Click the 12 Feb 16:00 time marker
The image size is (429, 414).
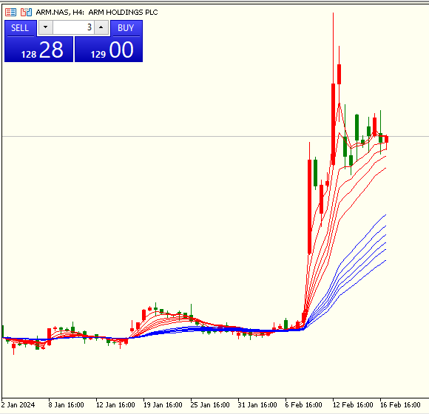(353, 404)
